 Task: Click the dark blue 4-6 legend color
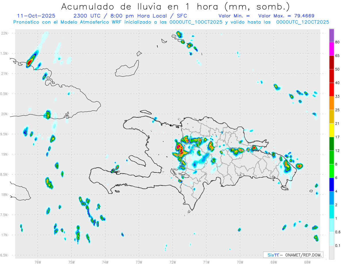(x=331, y=185)
